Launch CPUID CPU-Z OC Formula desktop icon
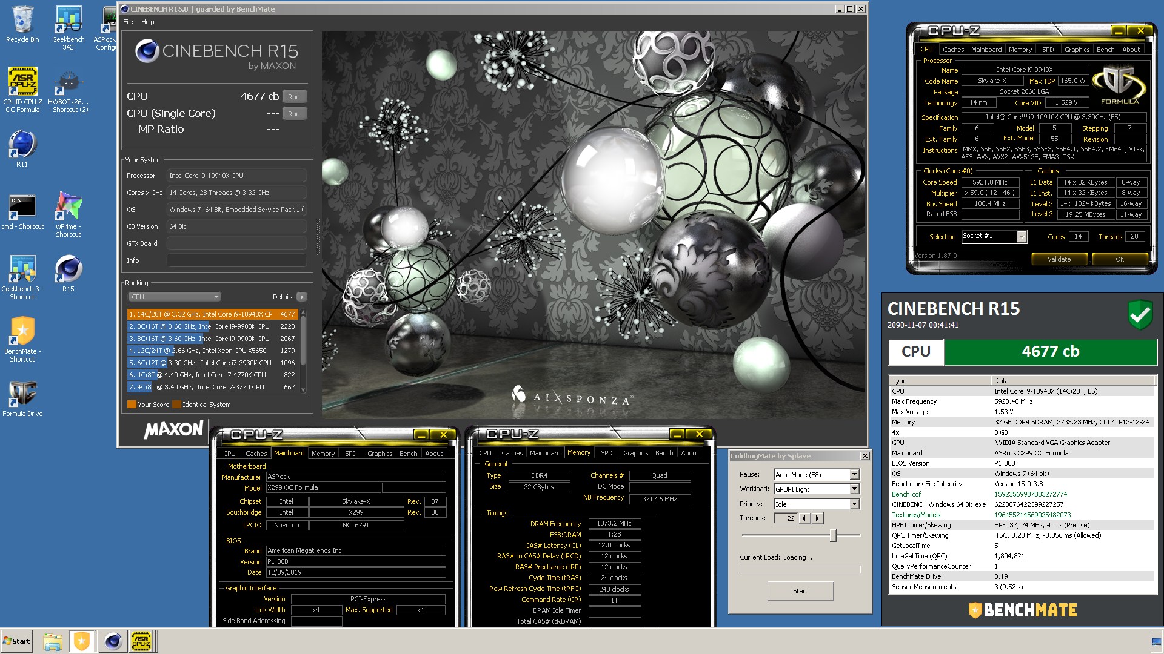This screenshot has width=1164, height=654. 22,89
